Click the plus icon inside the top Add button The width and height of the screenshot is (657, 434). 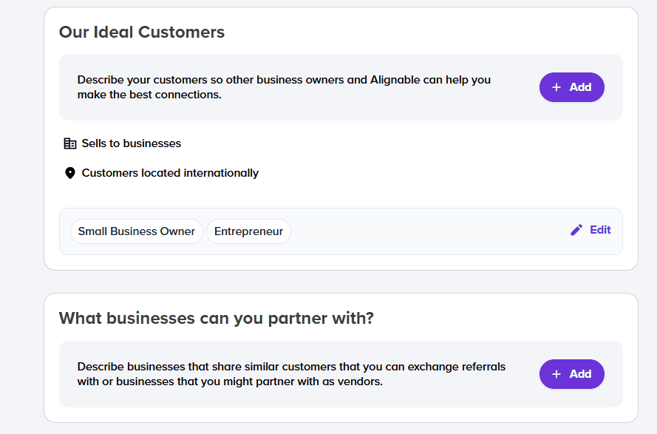point(556,87)
